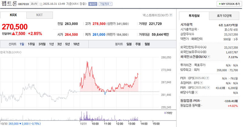Click the 거래량 value 221,729
This screenshot has width=243, height=127.
[155, 24]
